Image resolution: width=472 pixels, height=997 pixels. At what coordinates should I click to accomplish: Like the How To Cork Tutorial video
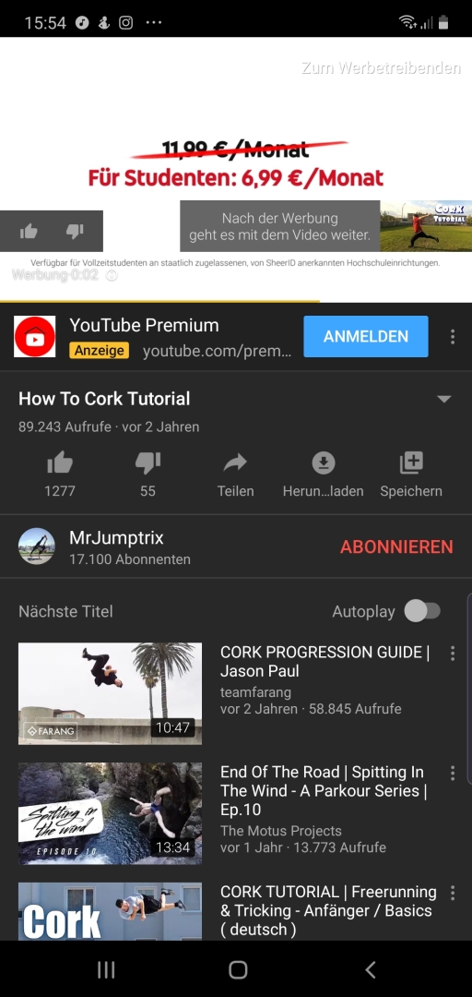(x=60, y=463)
